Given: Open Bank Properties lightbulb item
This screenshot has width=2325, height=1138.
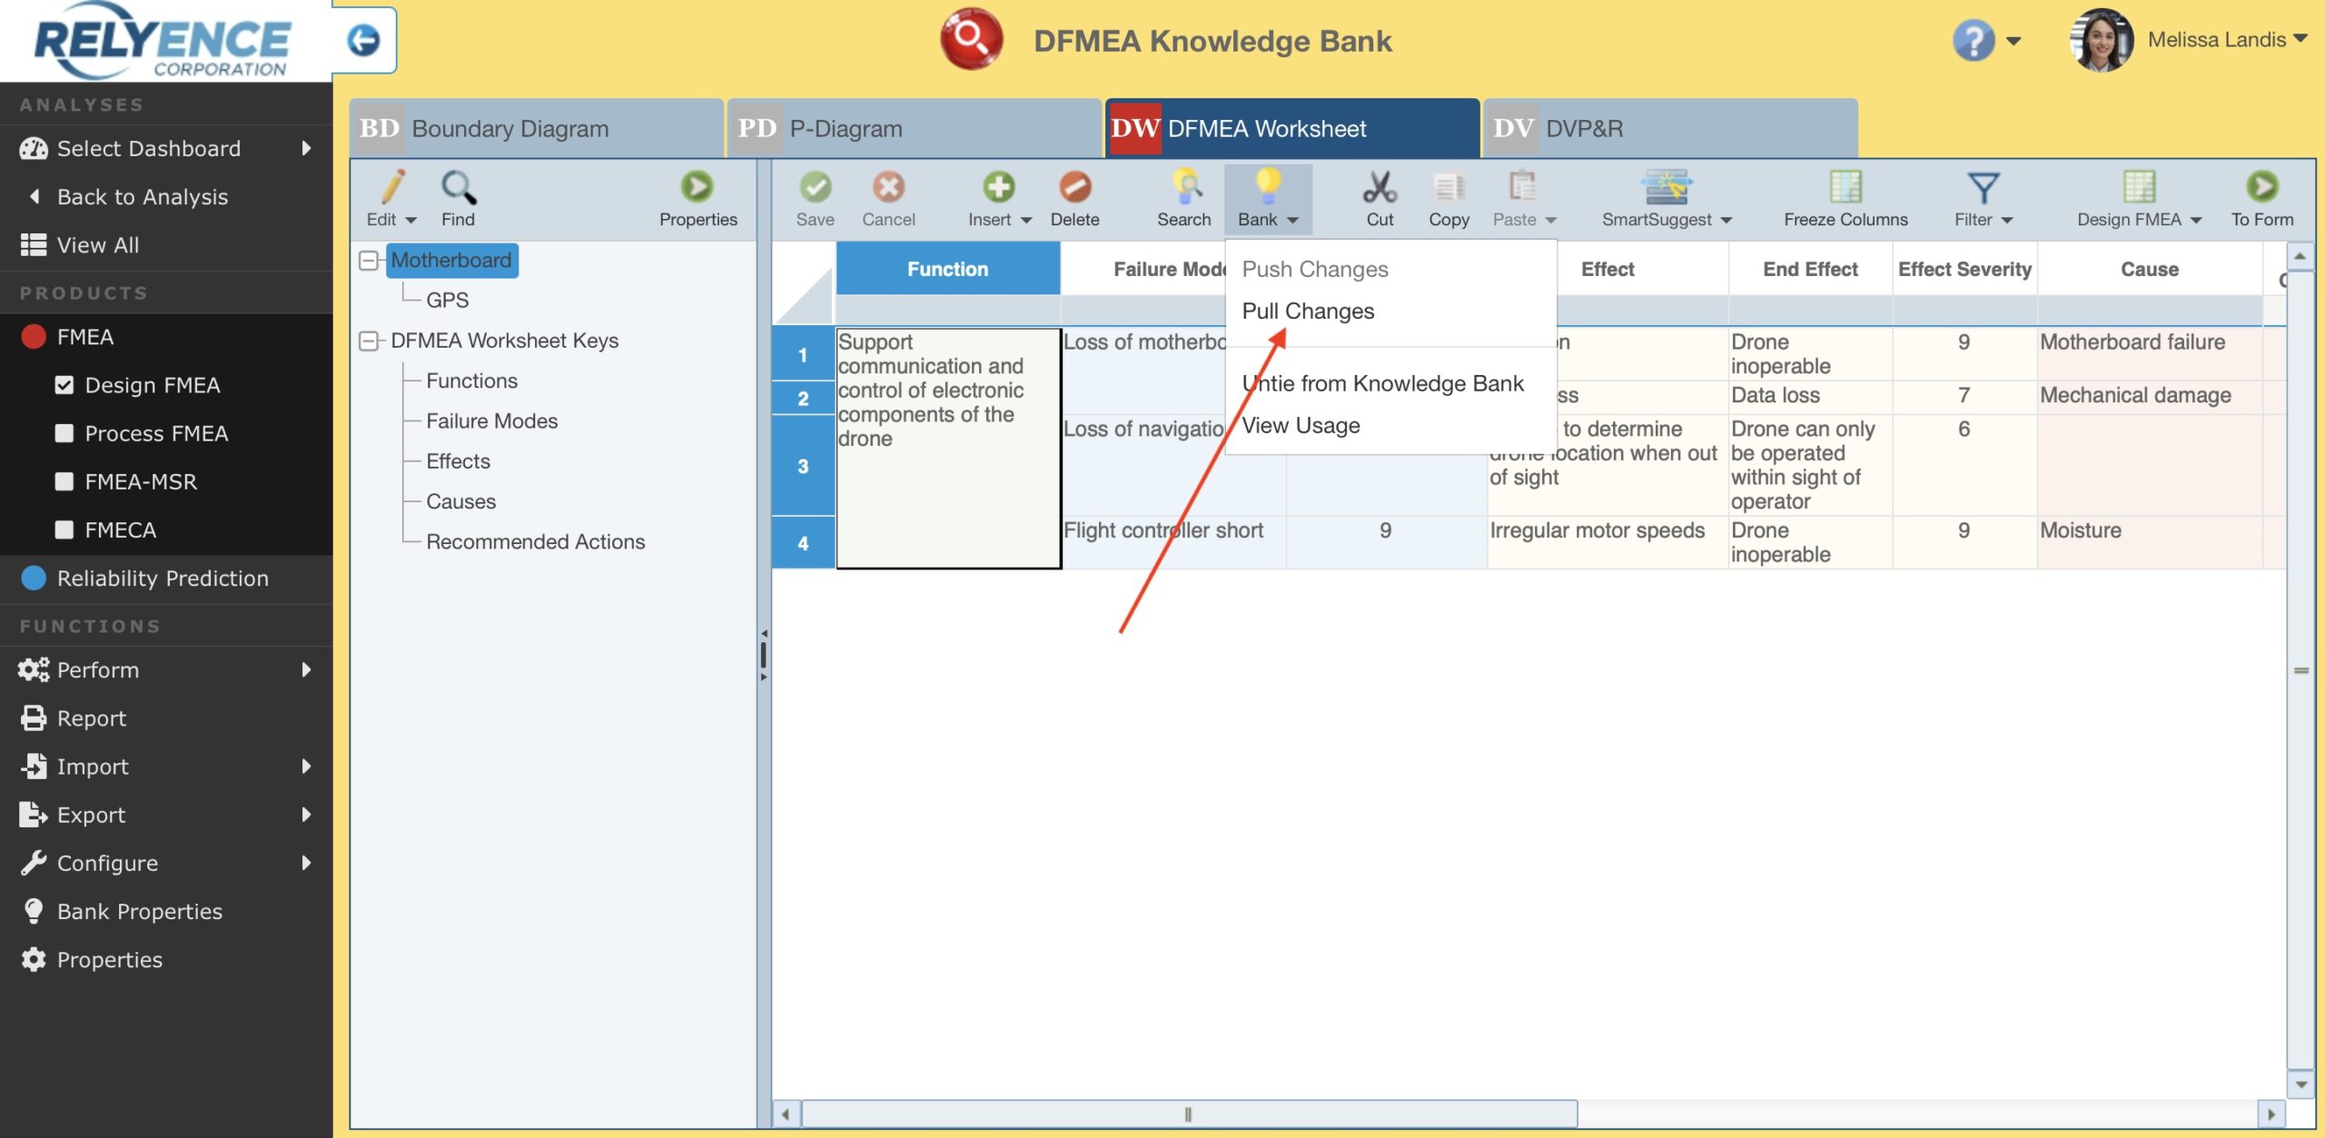Looking at the screenshot, I should [166, 911].
